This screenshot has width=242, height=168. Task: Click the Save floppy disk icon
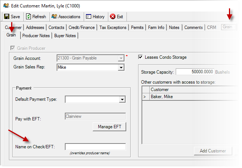(7, 16)
